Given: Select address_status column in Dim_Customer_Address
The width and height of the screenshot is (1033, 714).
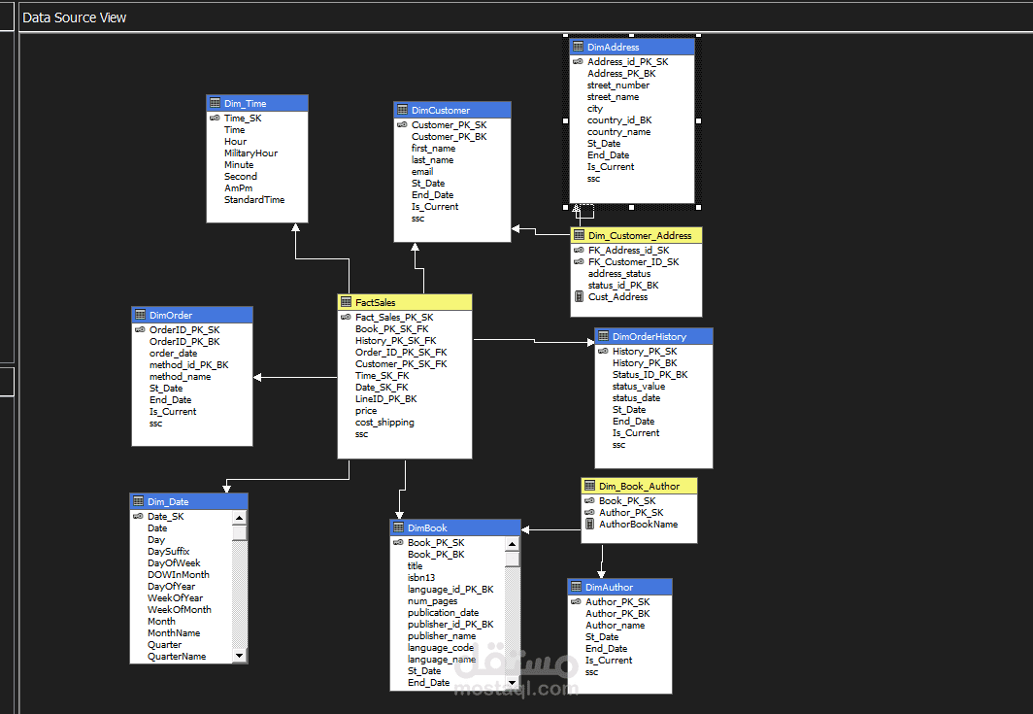Looking at the screenshot, I should 619,274.
